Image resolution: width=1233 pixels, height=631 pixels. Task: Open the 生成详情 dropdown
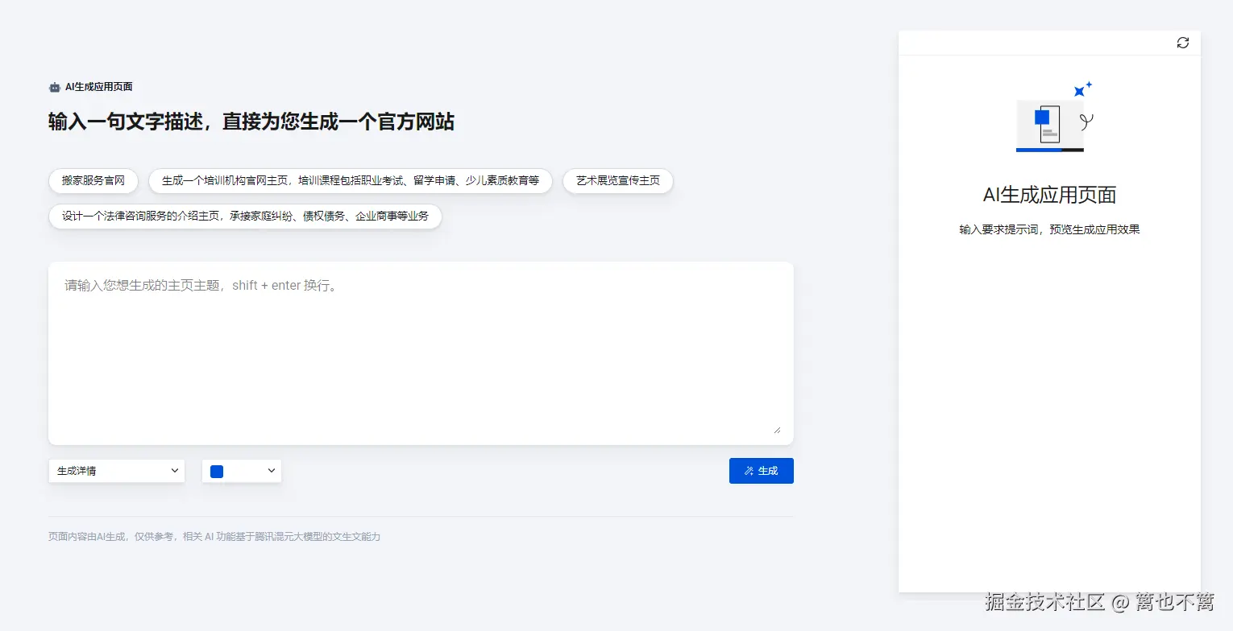pos(117,471)
